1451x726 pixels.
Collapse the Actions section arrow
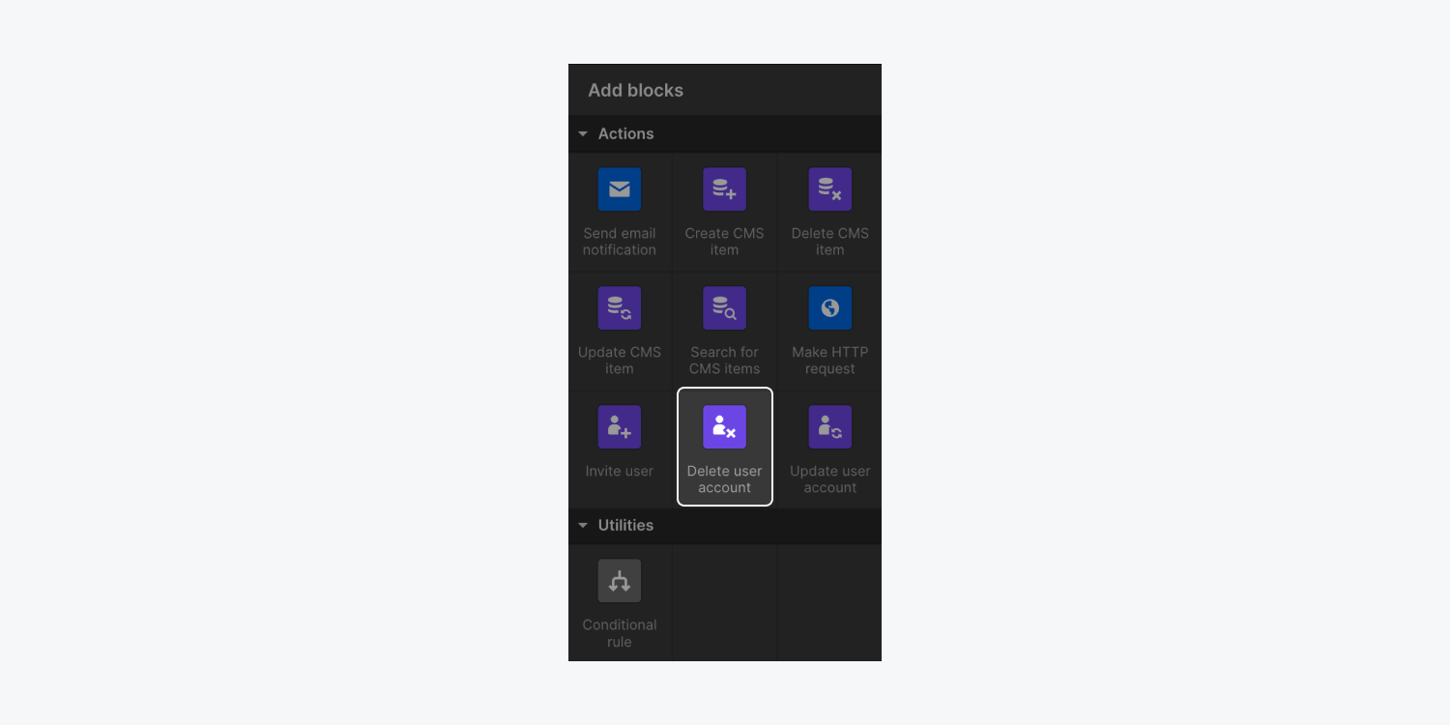pyautogui.click(x=583, y=134)
